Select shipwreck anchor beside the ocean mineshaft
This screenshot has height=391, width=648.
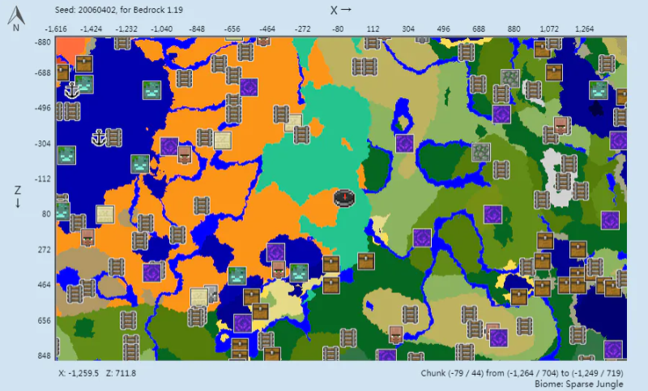pyautogui.click(x=99, y=138)
